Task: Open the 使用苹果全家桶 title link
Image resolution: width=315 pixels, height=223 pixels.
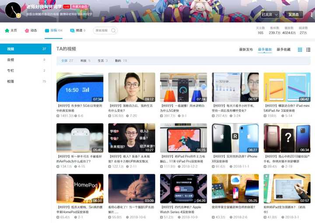Action: pos(234,207)
